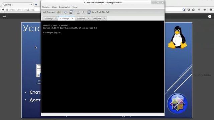Open the View menu

pos(54,7)
